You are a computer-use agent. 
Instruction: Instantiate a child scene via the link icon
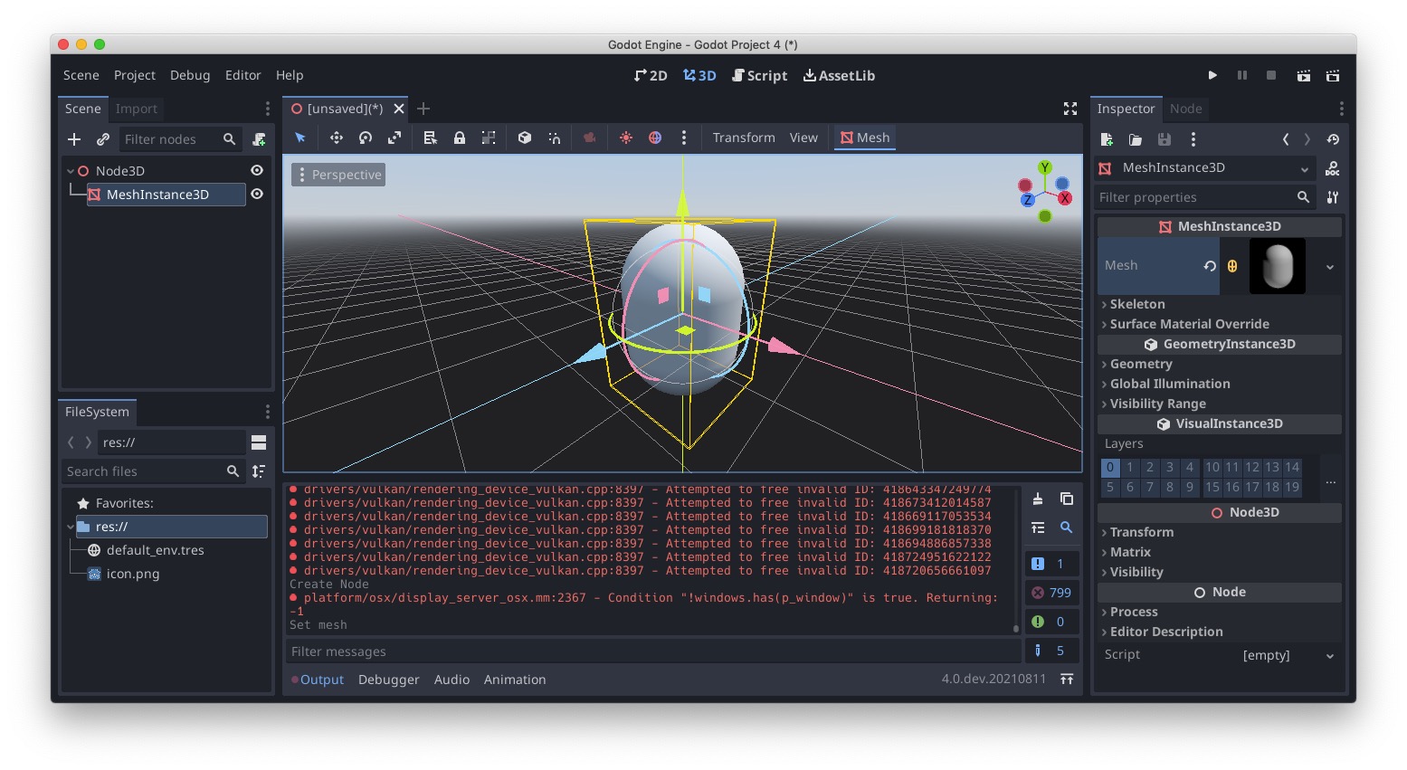coord(102,139)
